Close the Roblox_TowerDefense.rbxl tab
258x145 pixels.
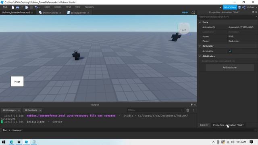coord(32,12)
